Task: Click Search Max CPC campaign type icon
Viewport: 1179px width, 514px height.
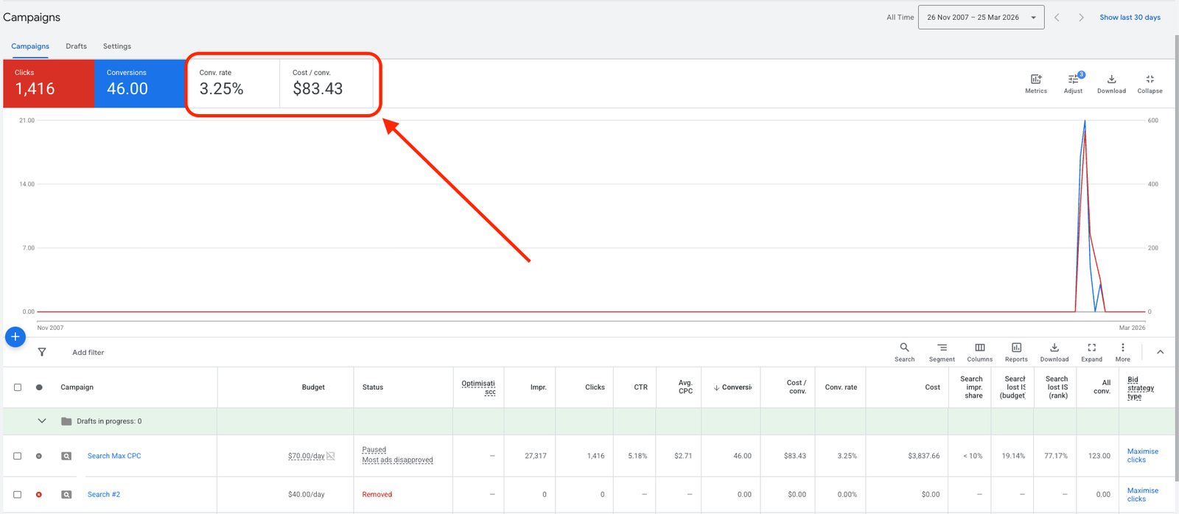Action: tap(66, 456)
